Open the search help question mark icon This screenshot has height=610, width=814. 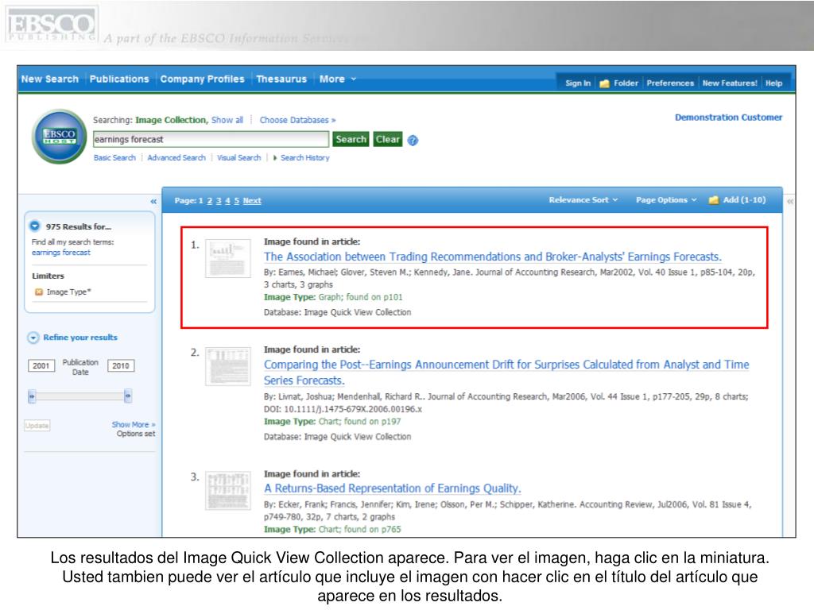coord(413,140)
